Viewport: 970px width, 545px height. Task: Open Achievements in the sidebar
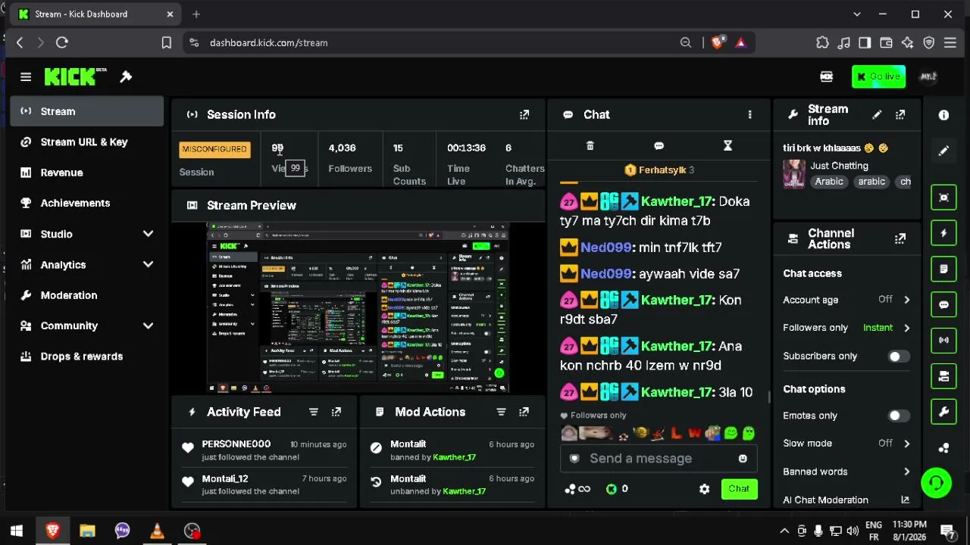[87, 203]
